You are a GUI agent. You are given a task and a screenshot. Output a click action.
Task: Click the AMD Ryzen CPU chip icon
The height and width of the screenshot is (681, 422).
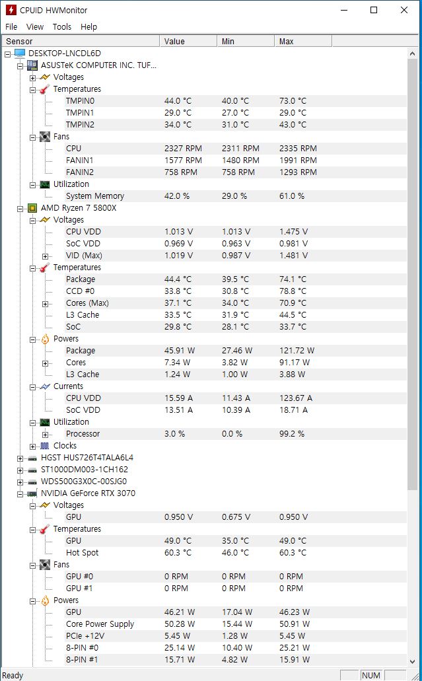point(32,207)
